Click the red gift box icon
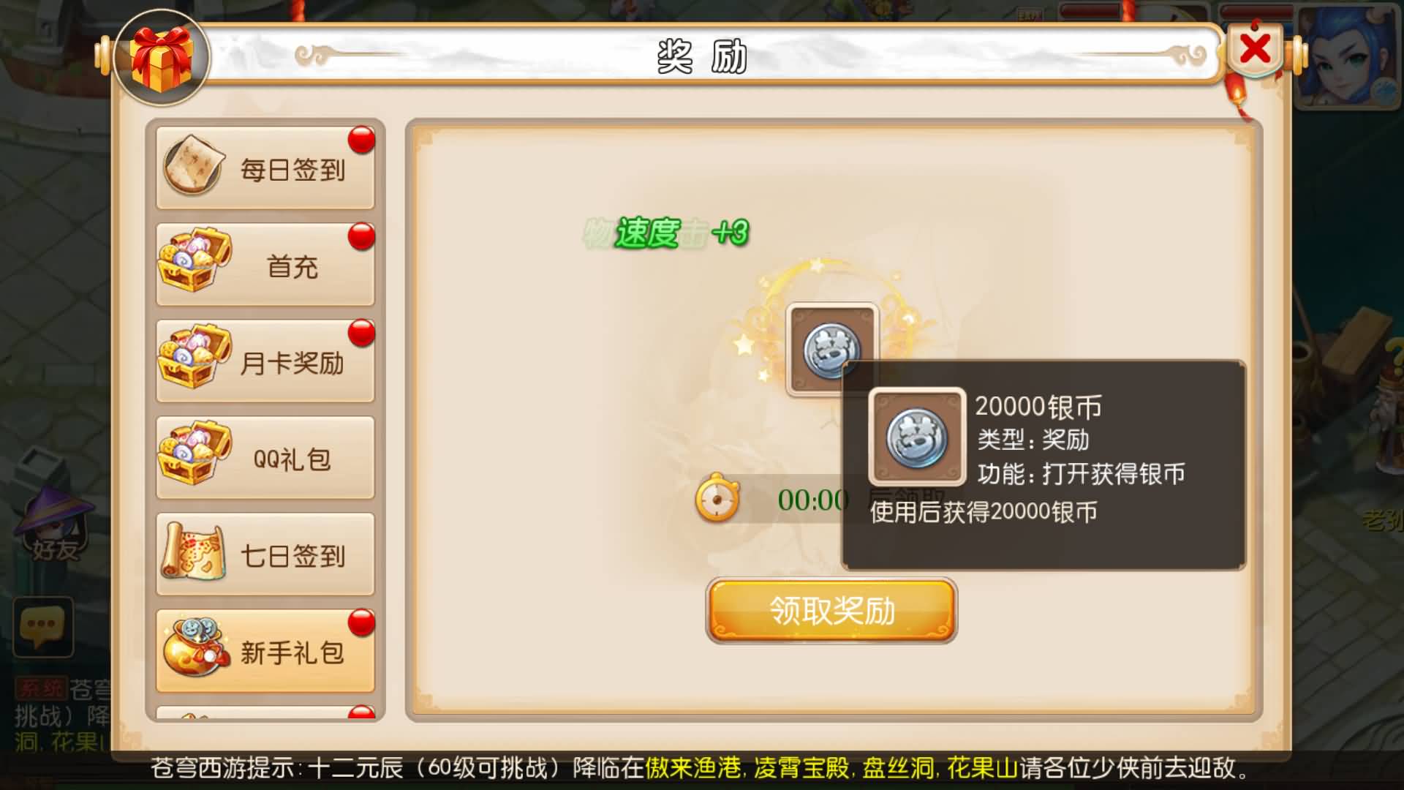1404x790 pixels. [x=162, y=58]
